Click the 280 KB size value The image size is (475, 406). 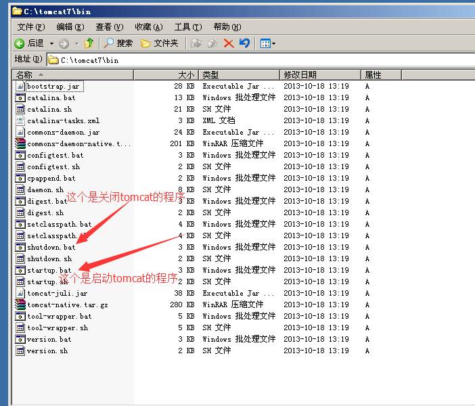(x=182, y=304)
